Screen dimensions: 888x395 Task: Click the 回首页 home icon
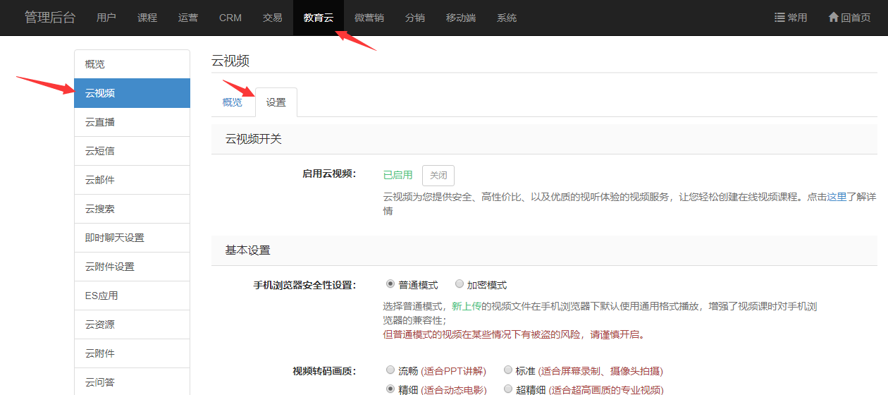pos(833,18)
